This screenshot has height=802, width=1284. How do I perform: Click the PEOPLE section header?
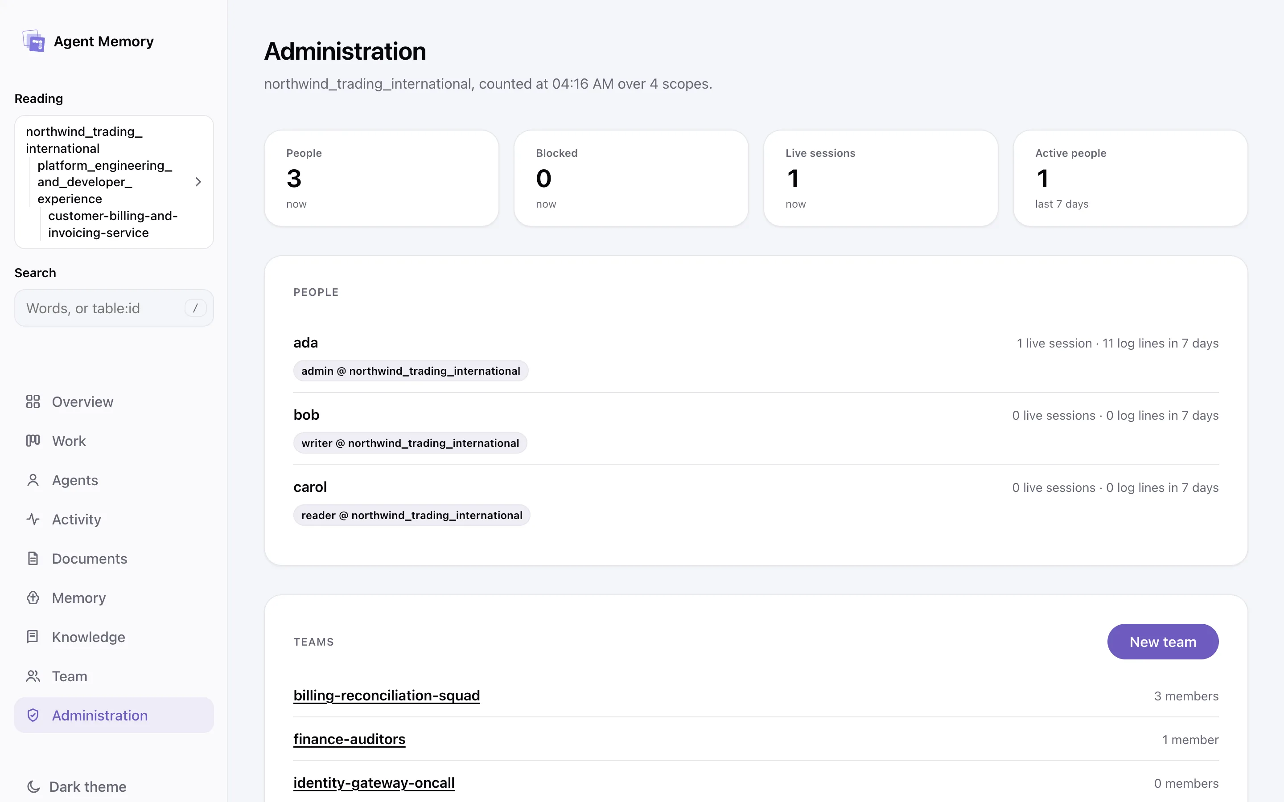click(x=316, y=292)
